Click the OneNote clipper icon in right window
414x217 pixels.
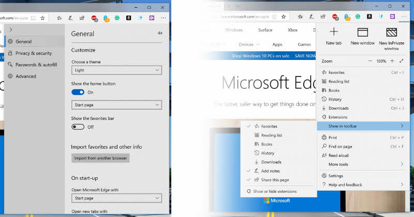click(393, 17)
